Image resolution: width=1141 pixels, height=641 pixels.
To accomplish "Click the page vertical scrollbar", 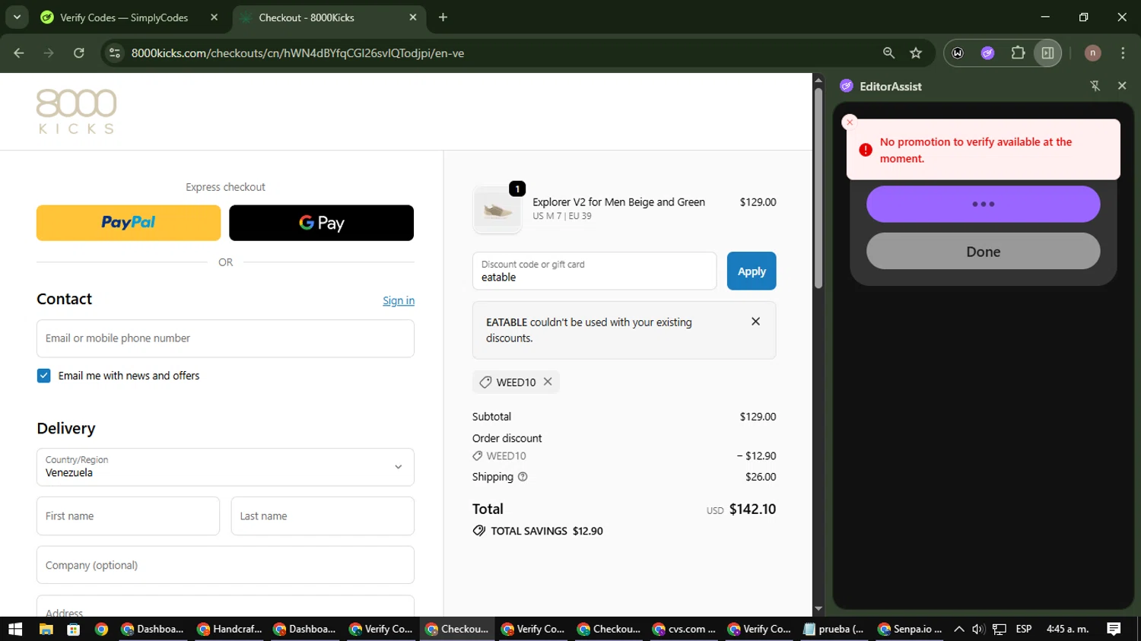I will (x=818, y=188).
